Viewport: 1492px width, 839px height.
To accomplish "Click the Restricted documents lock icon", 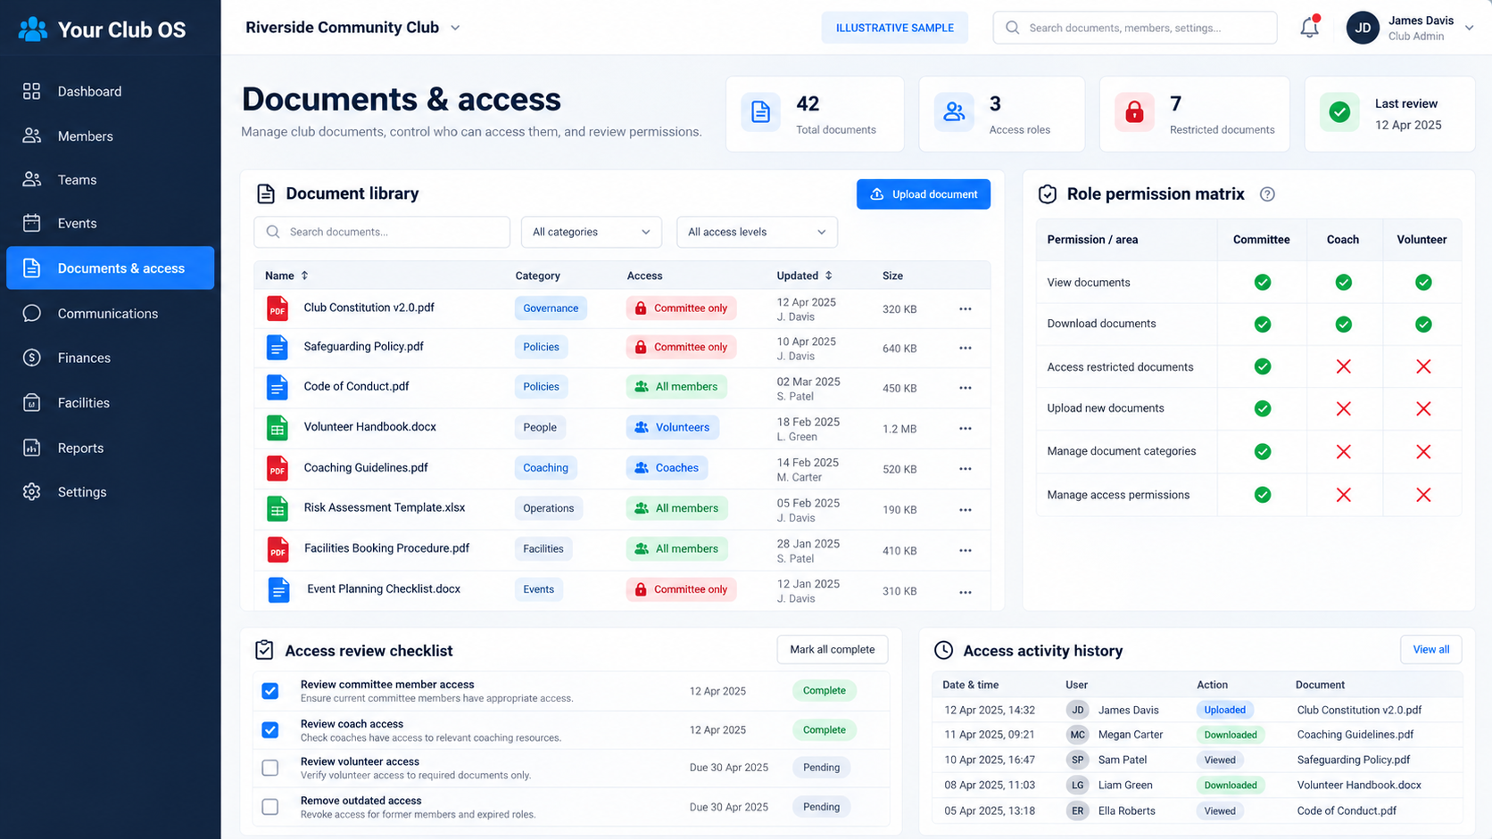I will [x=1134, y=112].
